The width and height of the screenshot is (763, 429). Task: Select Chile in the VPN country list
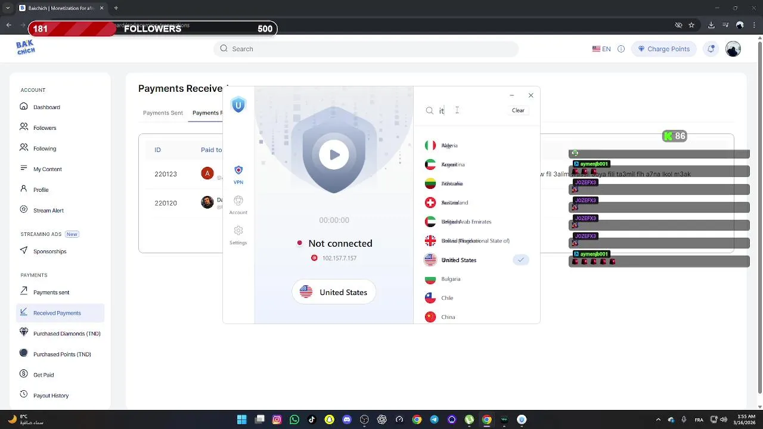(476, 298)
